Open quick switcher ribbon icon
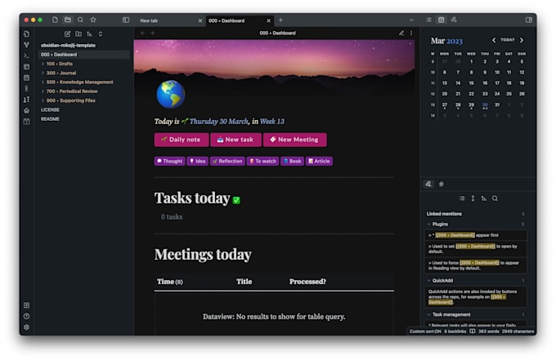 pyautogui.click(x=27, y=34)
